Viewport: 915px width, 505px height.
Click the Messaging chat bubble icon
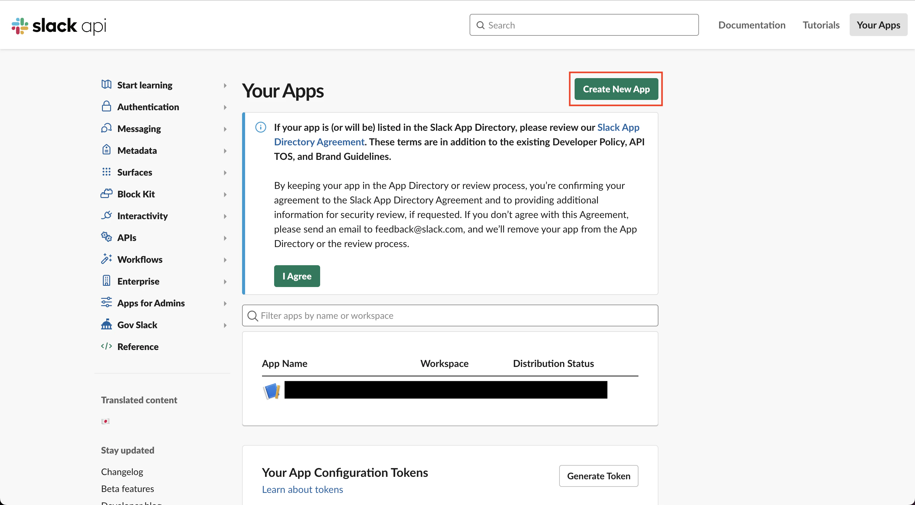coord(106,128)
